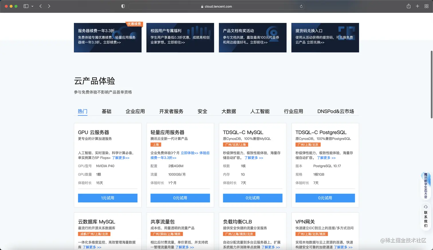Switch to the 人工智能 tab

(x=260, y=111)
